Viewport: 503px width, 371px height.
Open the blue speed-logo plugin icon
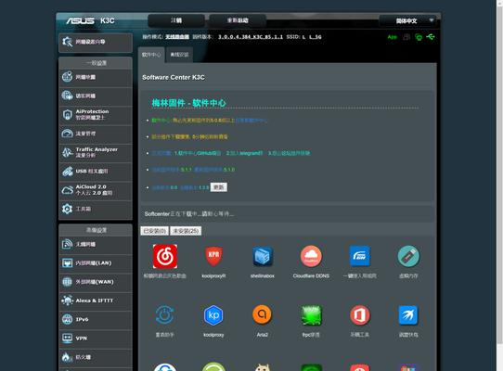click(359, 256)
